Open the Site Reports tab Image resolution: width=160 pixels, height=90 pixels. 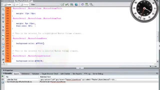coord(77,74)
